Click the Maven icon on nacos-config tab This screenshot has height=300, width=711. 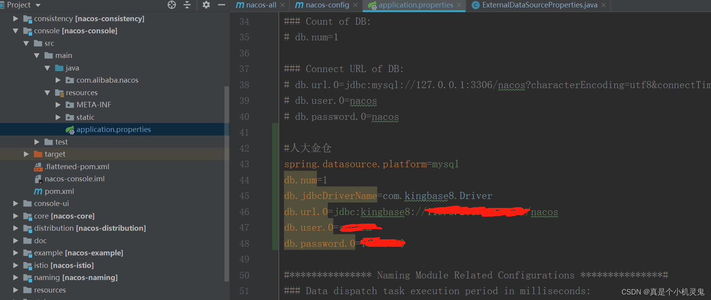point(299,5)
